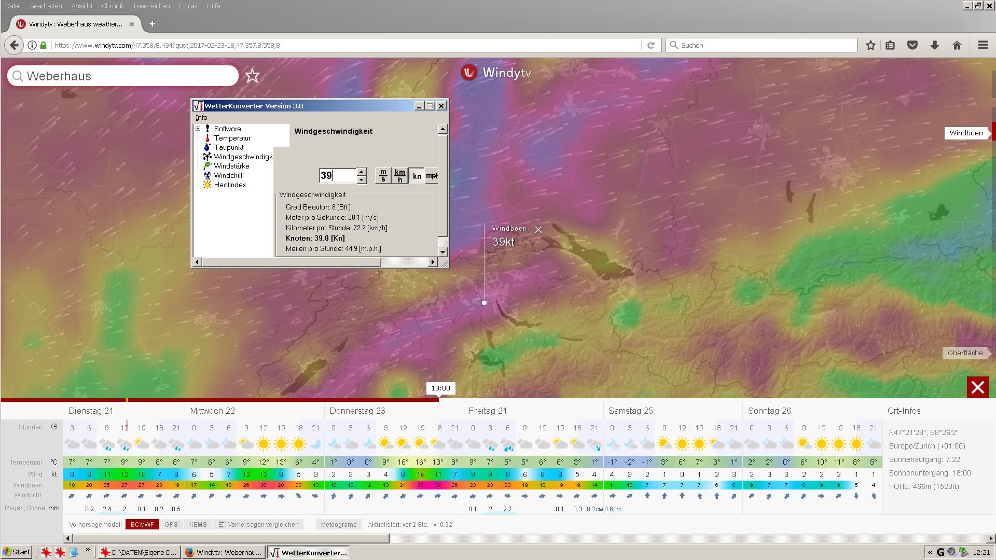Click the Firefox bookmark star icon
Screen dimensions: 996x560
click(870, 45)
